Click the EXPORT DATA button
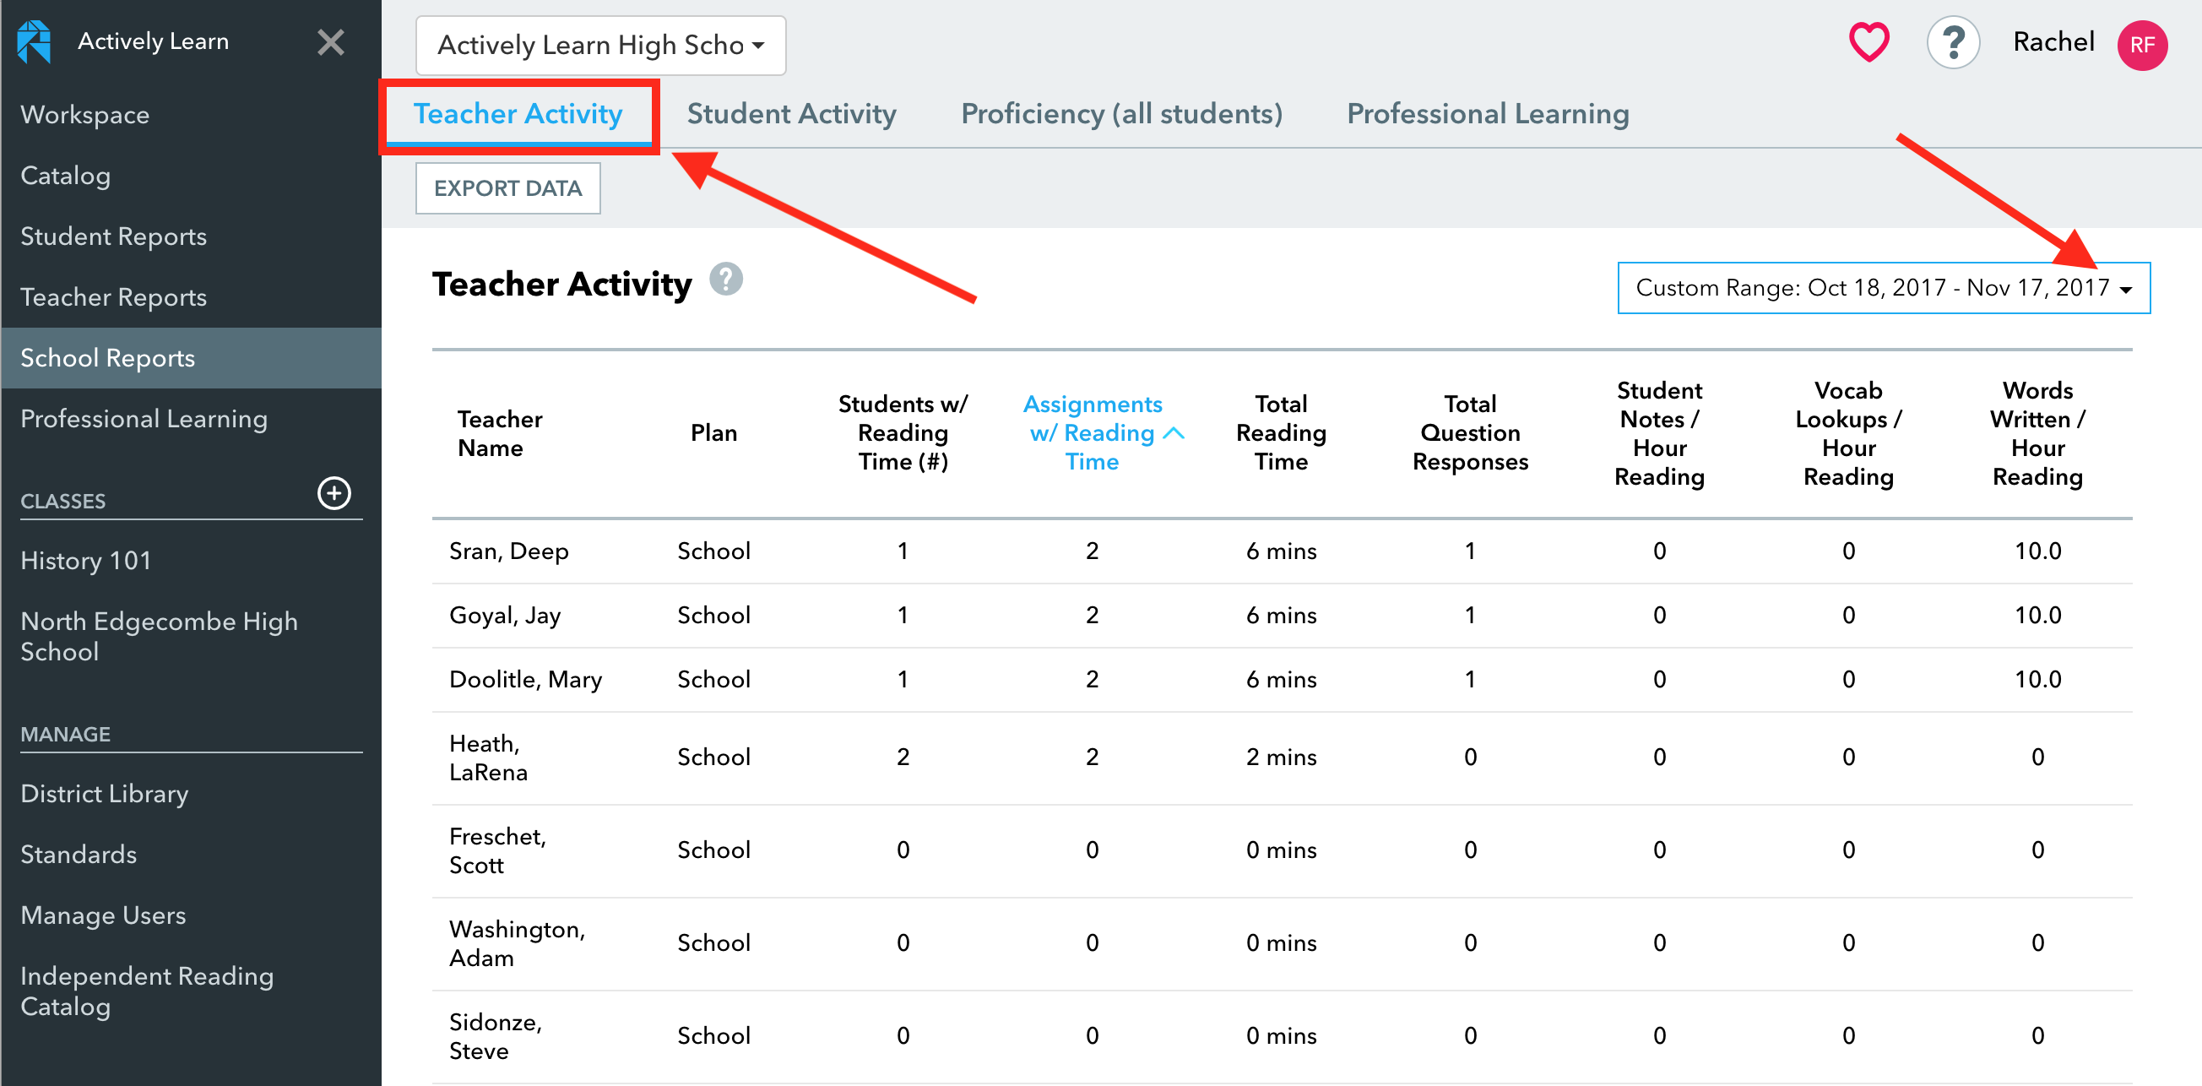 coord(507,188)
